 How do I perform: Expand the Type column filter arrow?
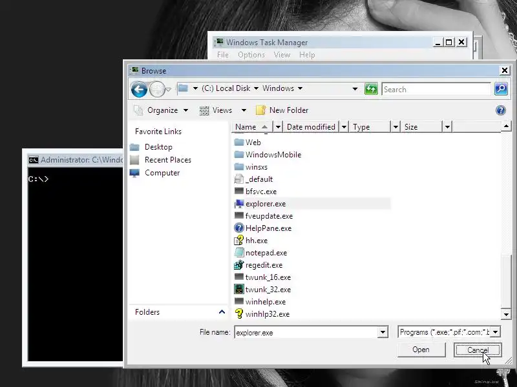pyautogui.click(x=396, y=126)
